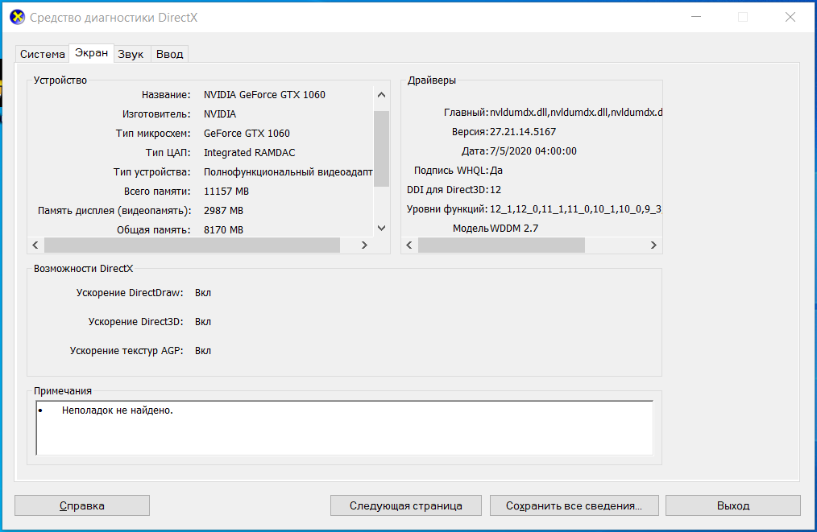Screen dimensions: 817x532
Task: Click the Устройство horizontal scrollbar thumb
Action: click(x=193, y=245)
